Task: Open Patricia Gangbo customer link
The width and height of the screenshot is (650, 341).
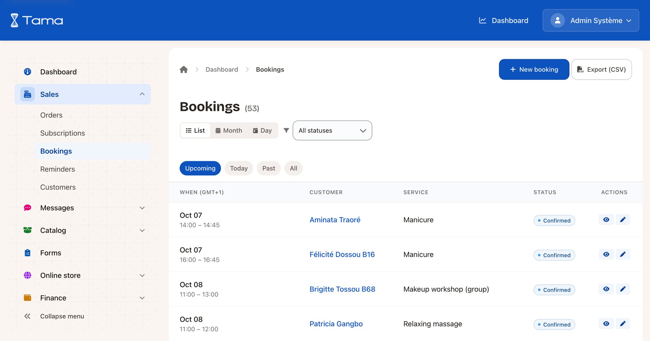Action: (336, 324)
